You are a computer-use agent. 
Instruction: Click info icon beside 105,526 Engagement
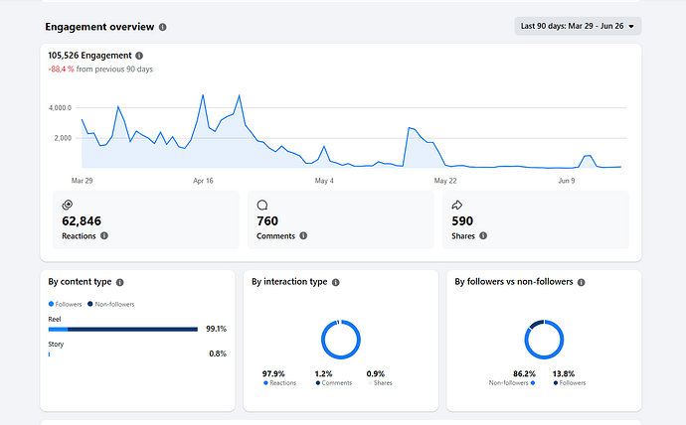coord(139,56)
